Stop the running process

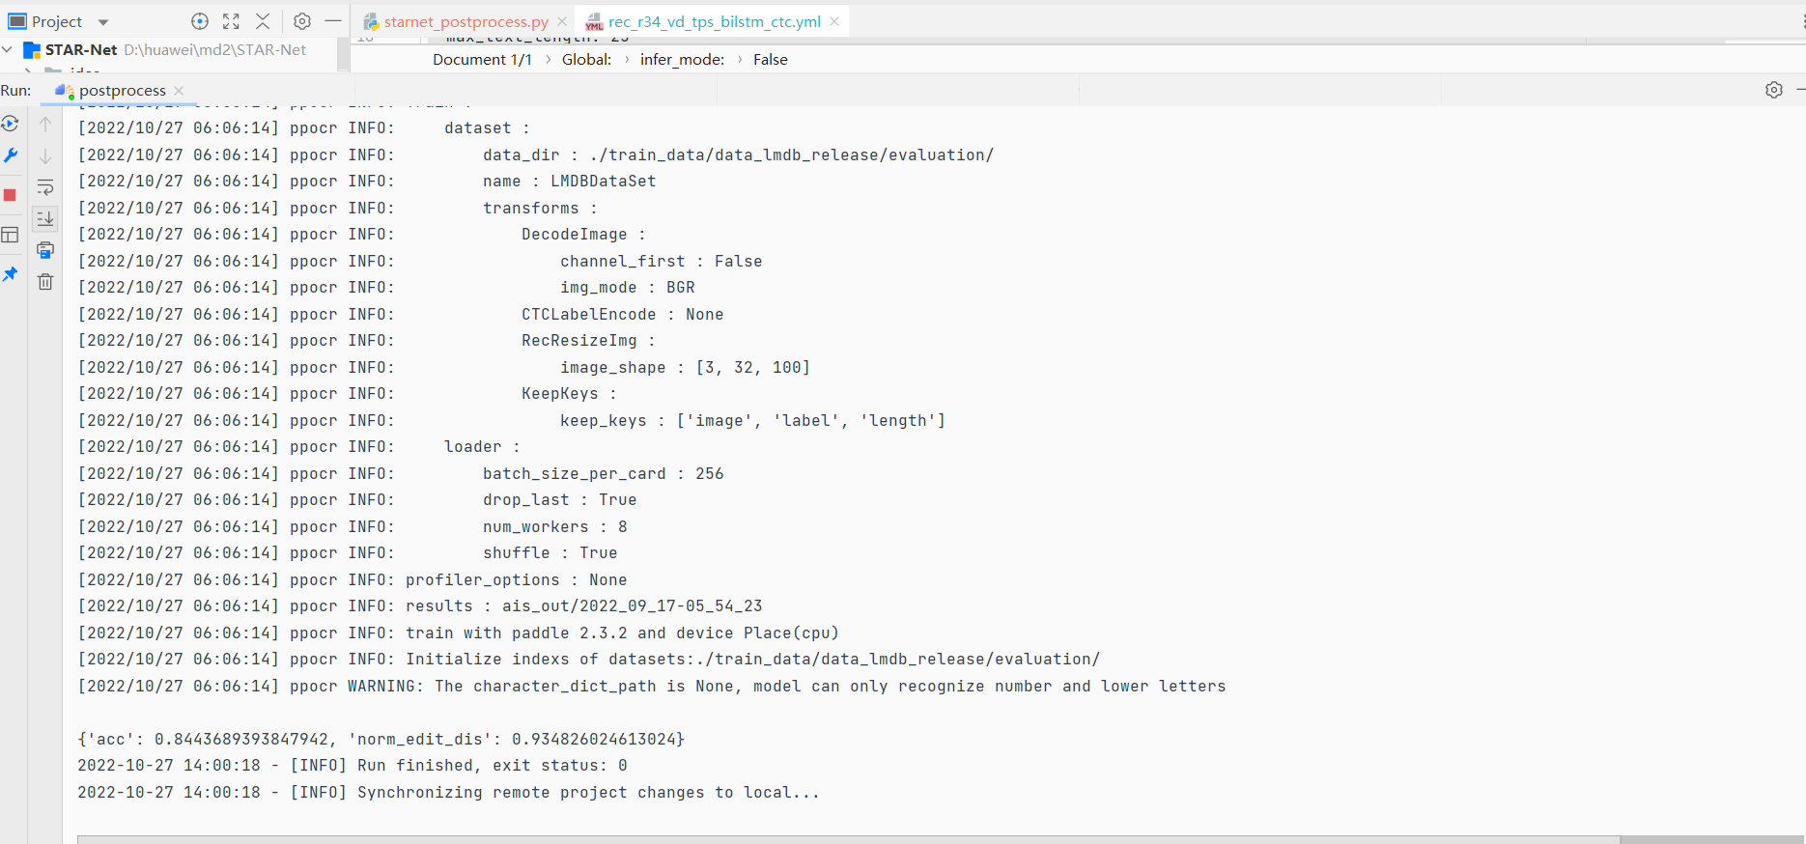click(x=11, y=195)
